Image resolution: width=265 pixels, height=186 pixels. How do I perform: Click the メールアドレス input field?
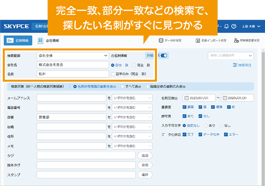(71, 98)
